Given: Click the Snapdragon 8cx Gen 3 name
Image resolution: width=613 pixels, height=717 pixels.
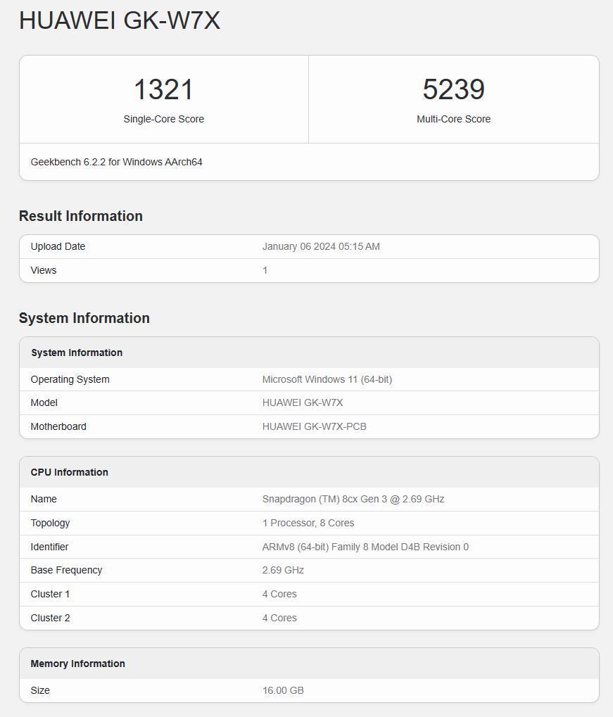Looking at the screenshot, I should tap(353, 499).
